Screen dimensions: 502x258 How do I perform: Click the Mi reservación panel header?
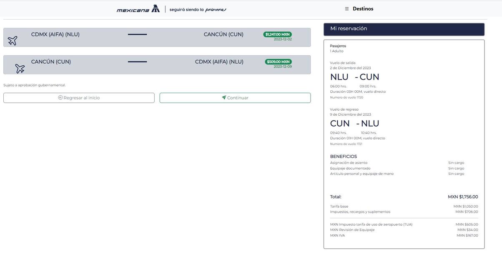click(x=404, y=29)
